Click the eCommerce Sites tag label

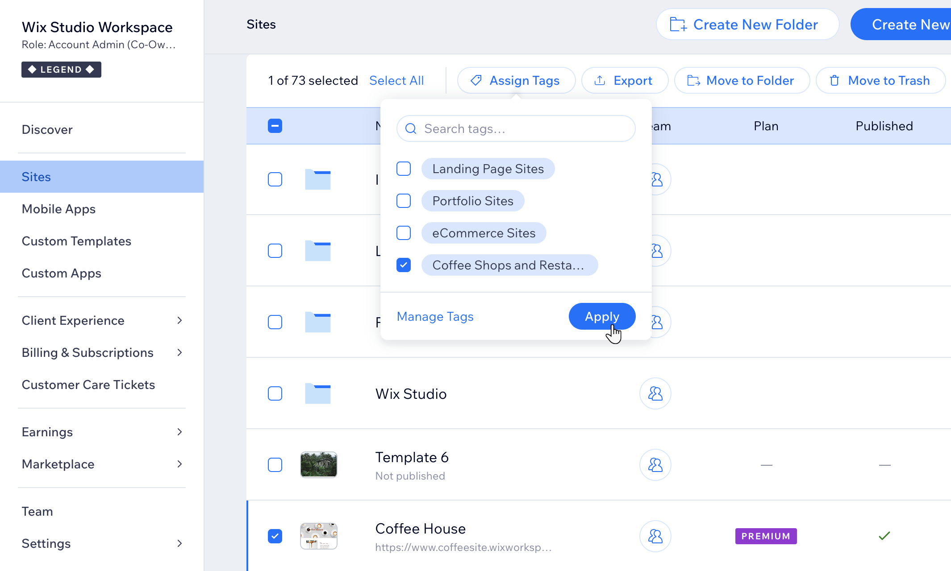[x=484, y=233]
